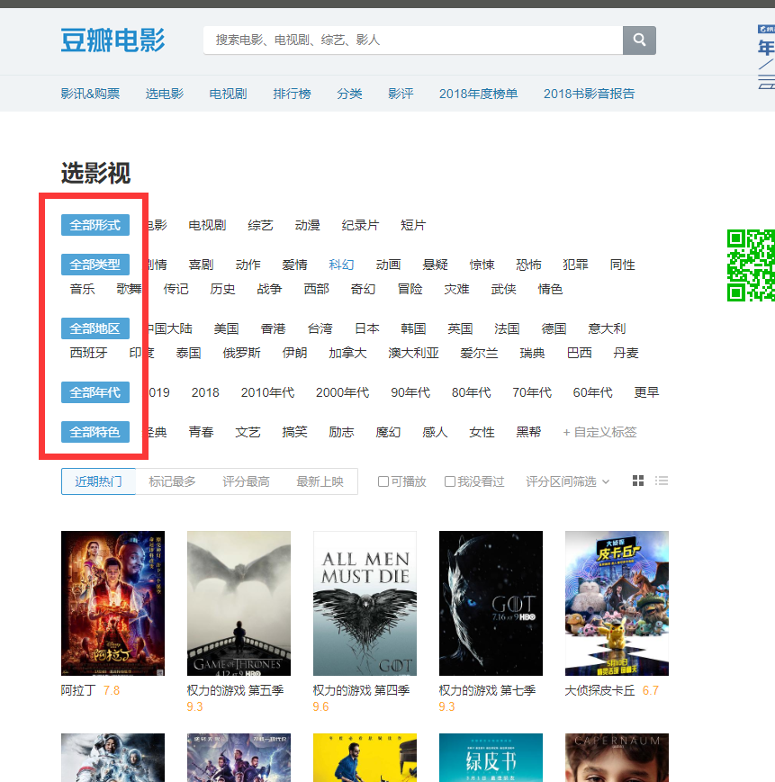The image size is (775, 782).
Task: Filter by 纪录片 form
Action: pyautogui.click(x=360, y=225)
